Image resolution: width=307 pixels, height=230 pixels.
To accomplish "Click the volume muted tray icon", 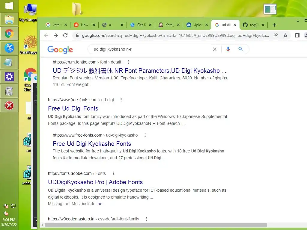I will [x=6, y=213].
